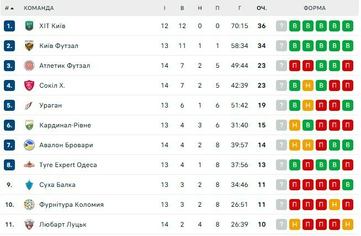
Task: Open the Tyre Expert Одеса team link
Action: pos(68,165)
